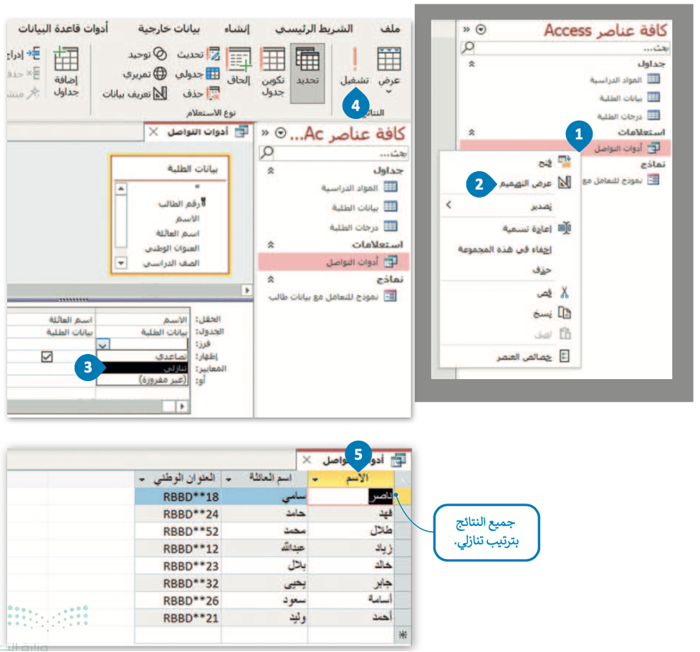
Task: Open the الاسم column header dropdown in the results
Action: point(315,479)
